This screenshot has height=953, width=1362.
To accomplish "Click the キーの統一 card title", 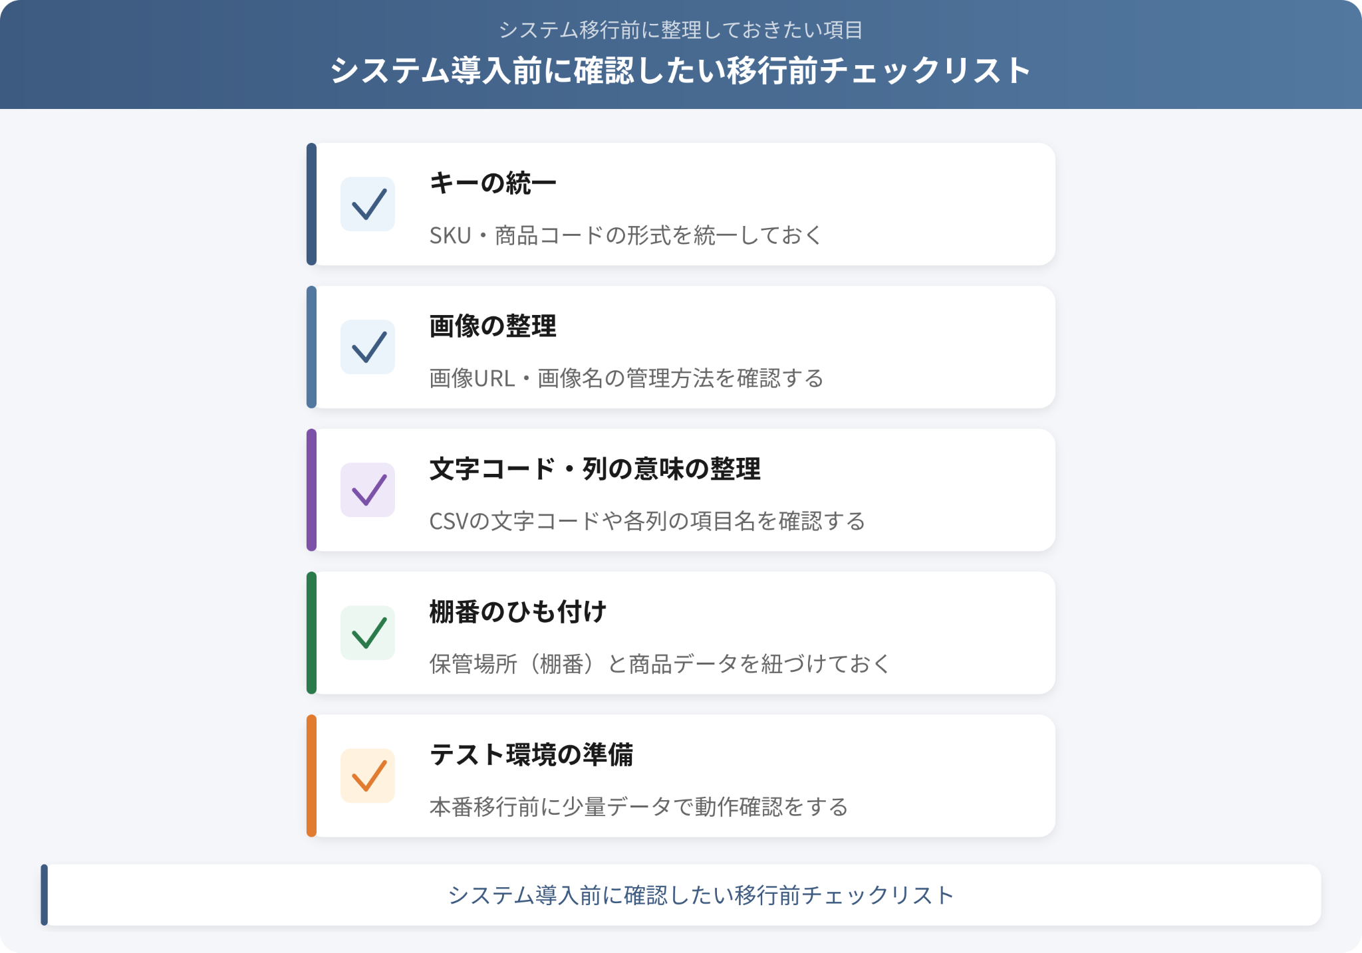I will point(493,183).
